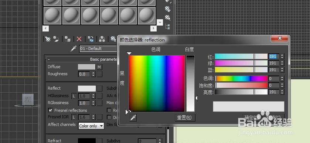Click the Reflect color swatch
Image resolution: width=310 pixels, height=143 pixels.
(x=86, y=89)
